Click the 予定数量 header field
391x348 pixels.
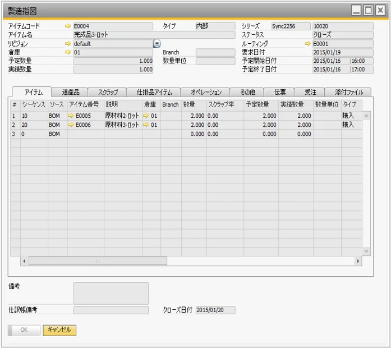(113, 61)
